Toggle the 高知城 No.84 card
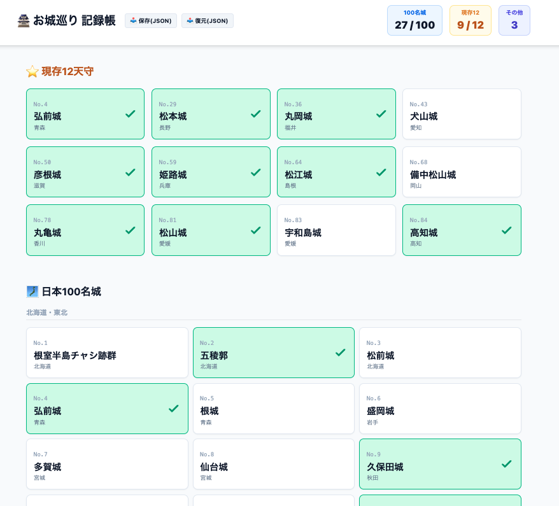This screenshot has width=559, height=506. (462, 230)
